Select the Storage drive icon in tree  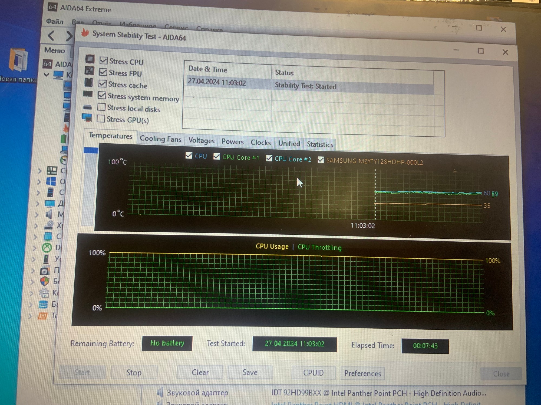[x=49, y=225]
